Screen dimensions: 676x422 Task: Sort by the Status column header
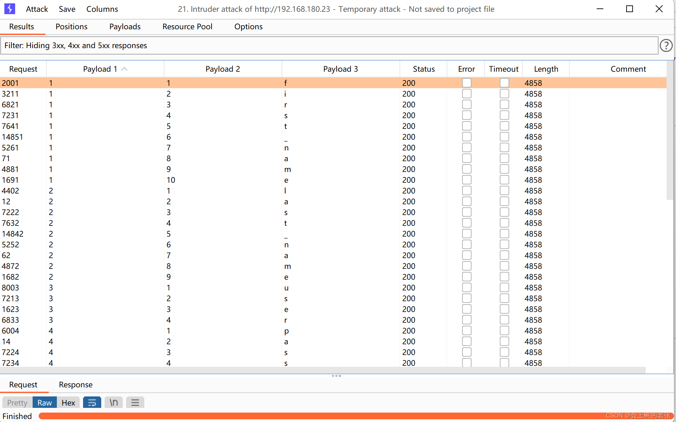point(423,69)
